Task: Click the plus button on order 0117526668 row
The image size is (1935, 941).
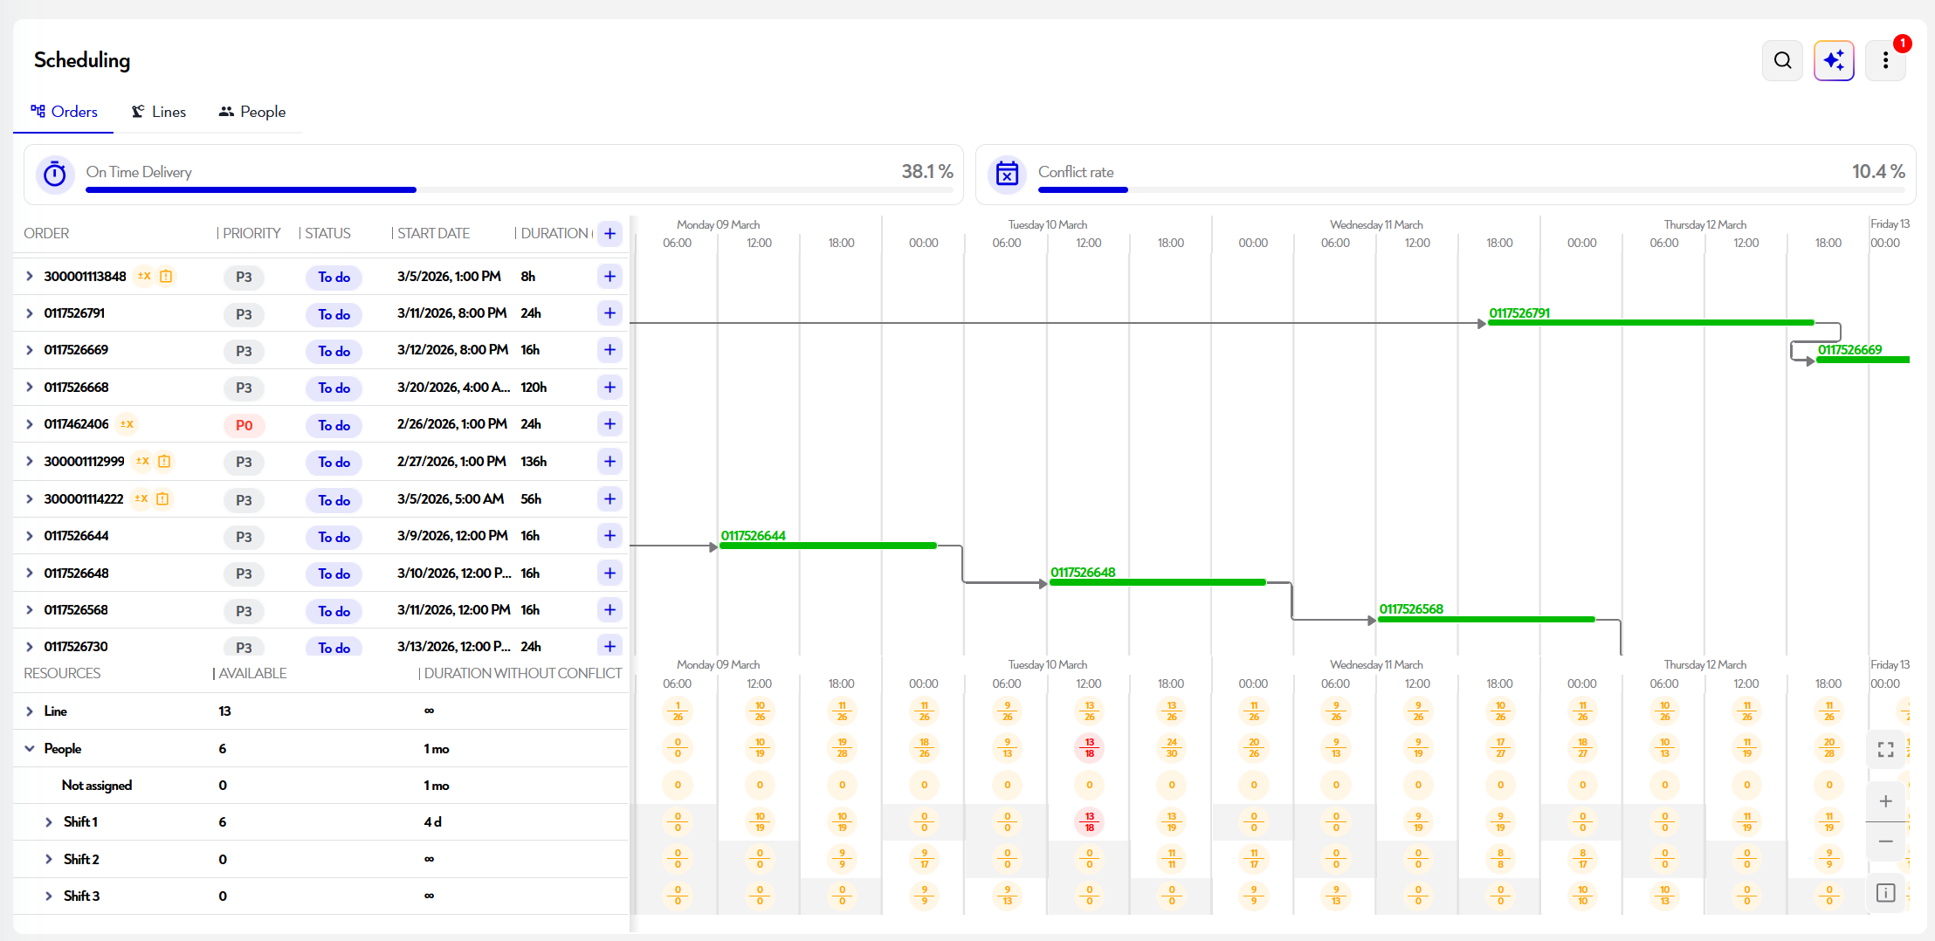Action: point(609,387)
